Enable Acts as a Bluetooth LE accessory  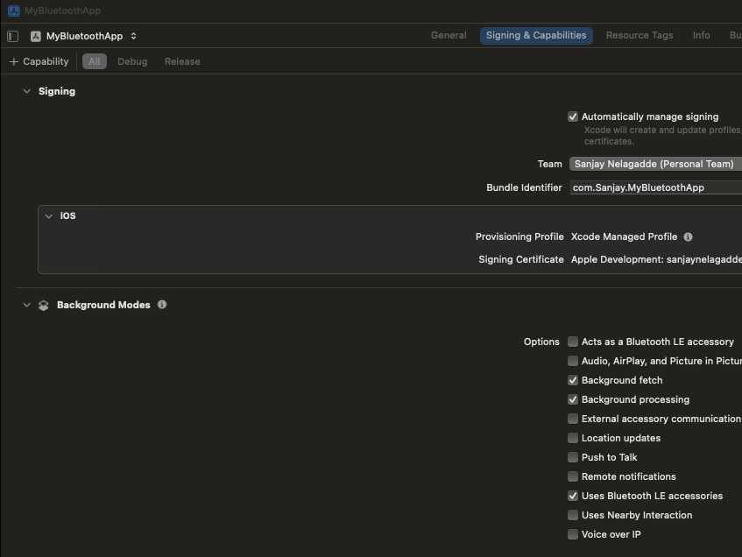[573, 342]
